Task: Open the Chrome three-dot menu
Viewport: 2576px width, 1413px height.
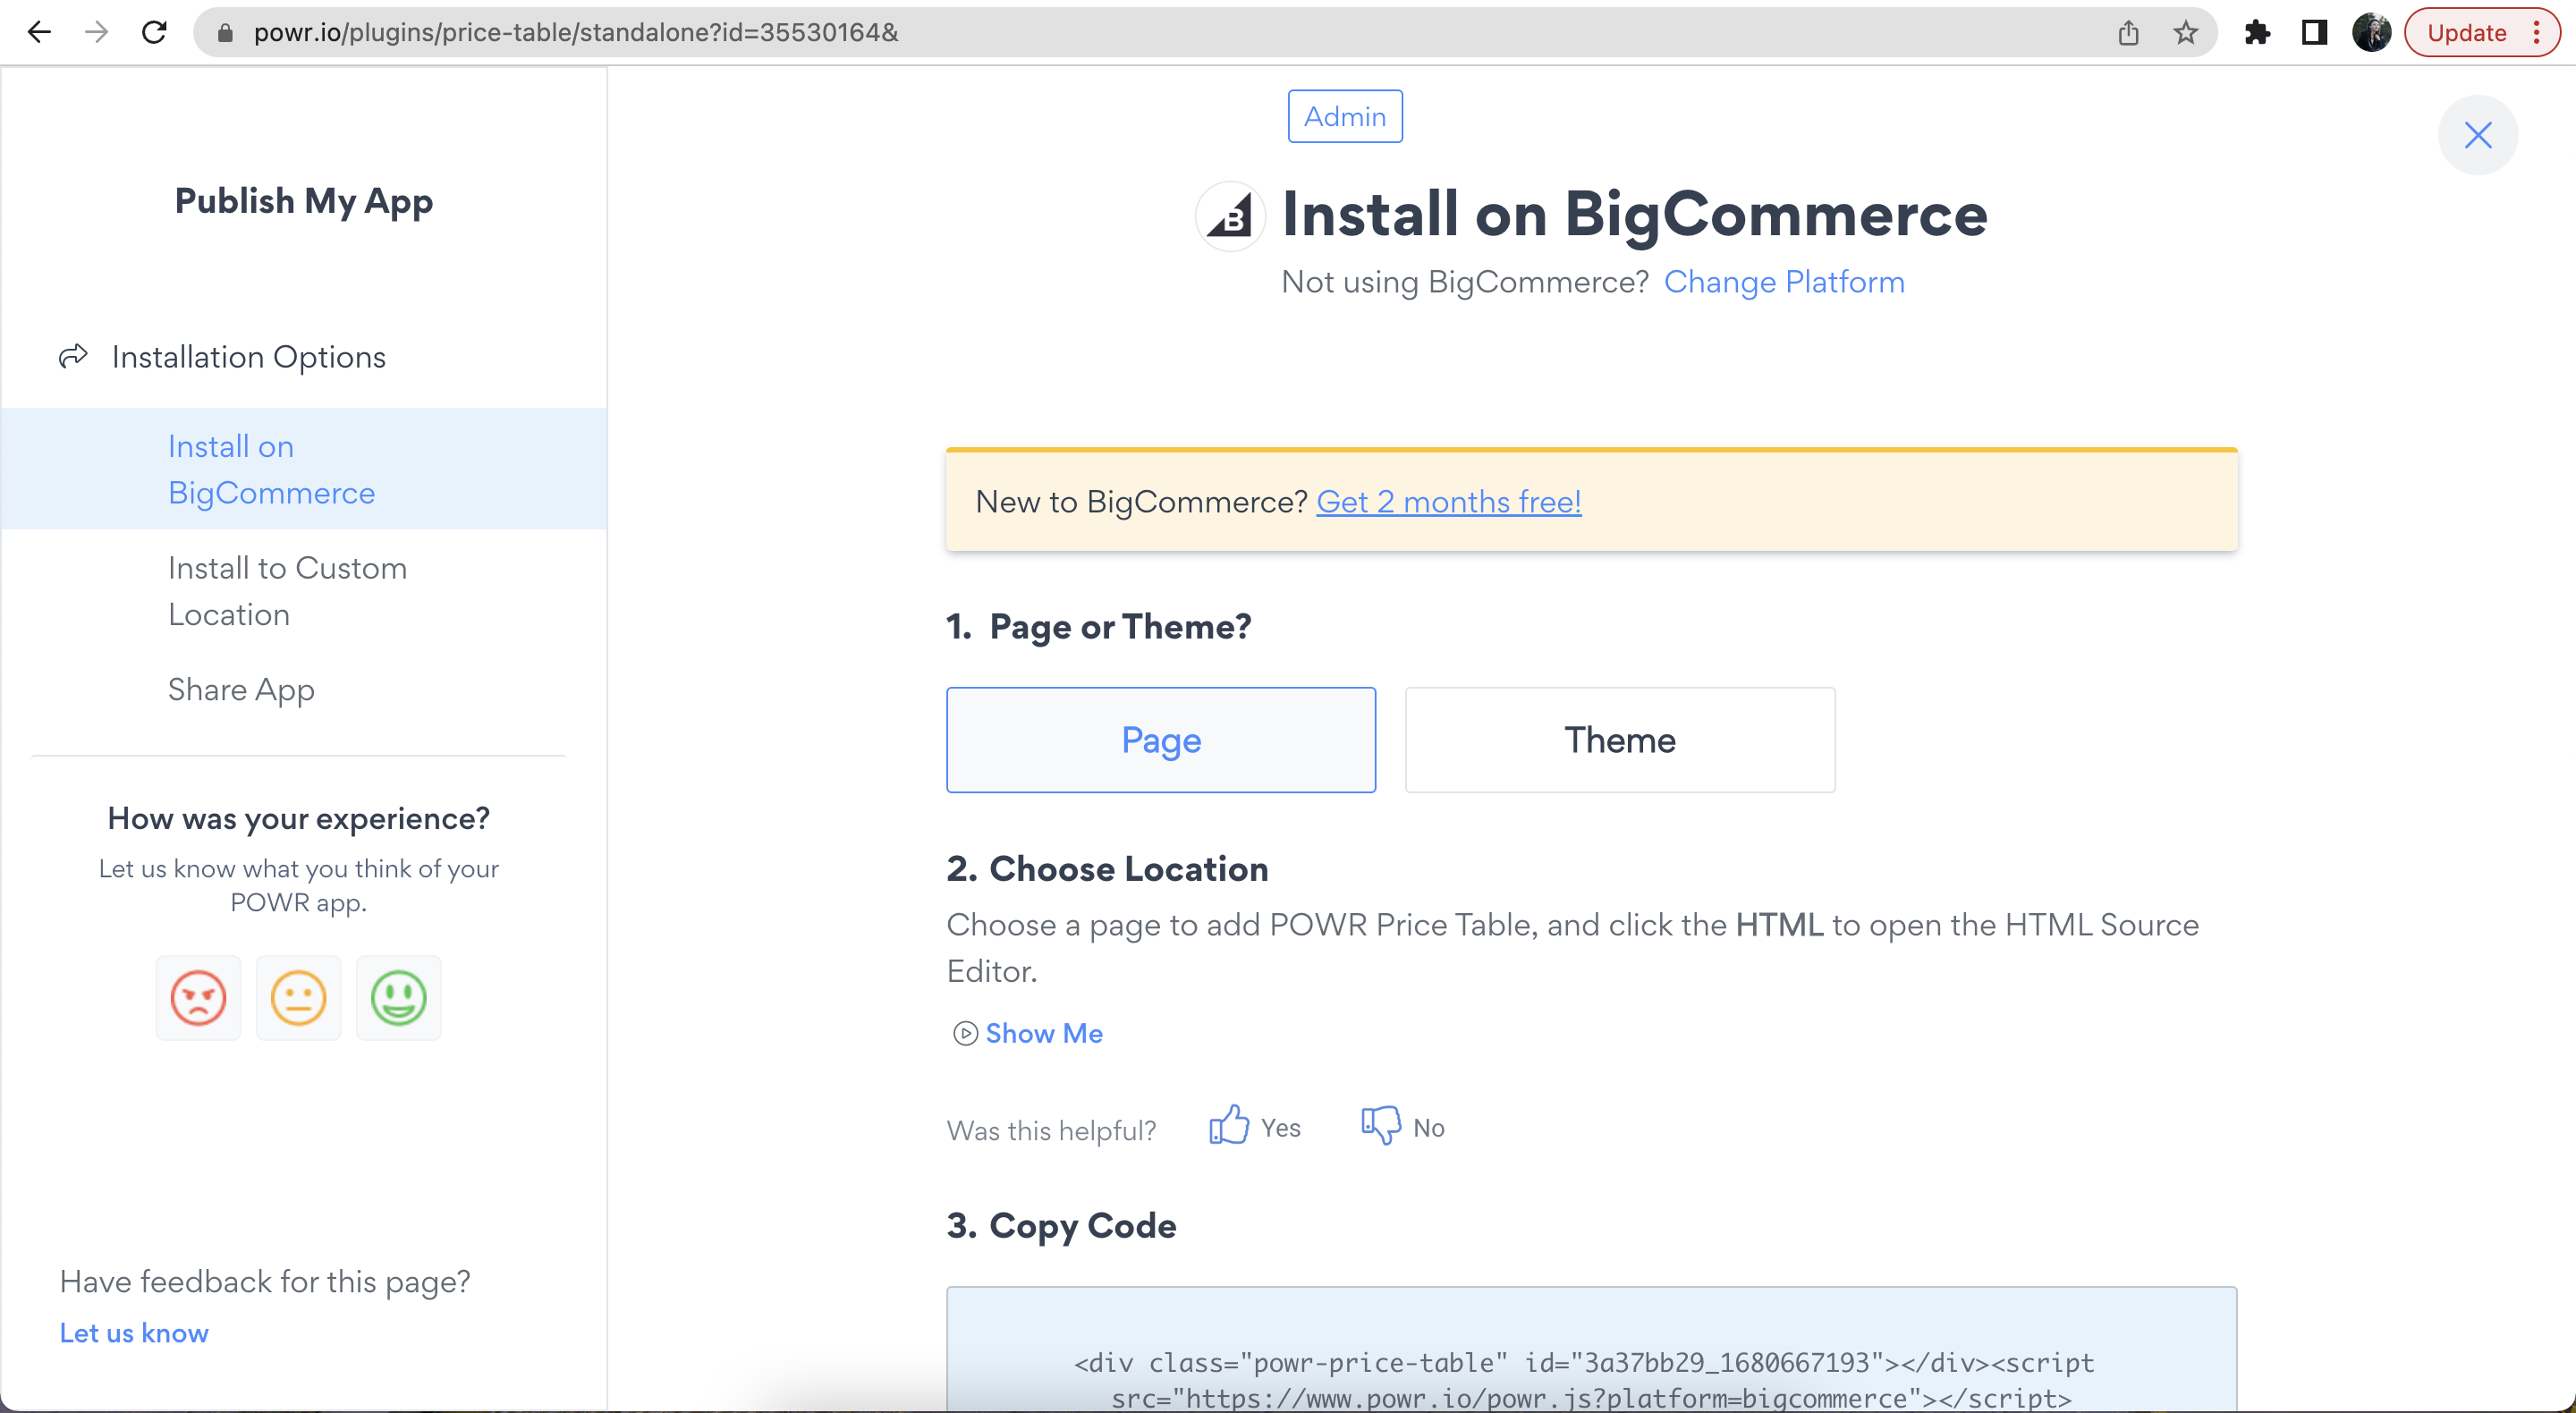Action: click(2536, 33)
